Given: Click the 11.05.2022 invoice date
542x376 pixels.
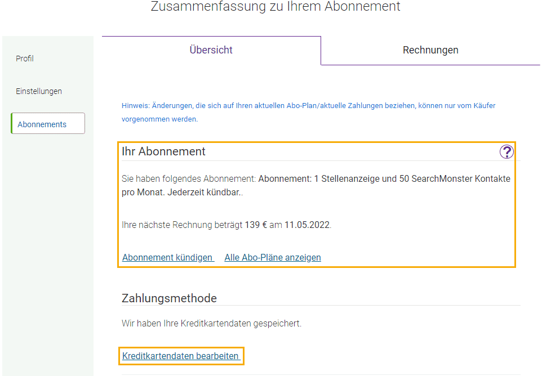Looking at the screenshot, I should click(307, 225).
